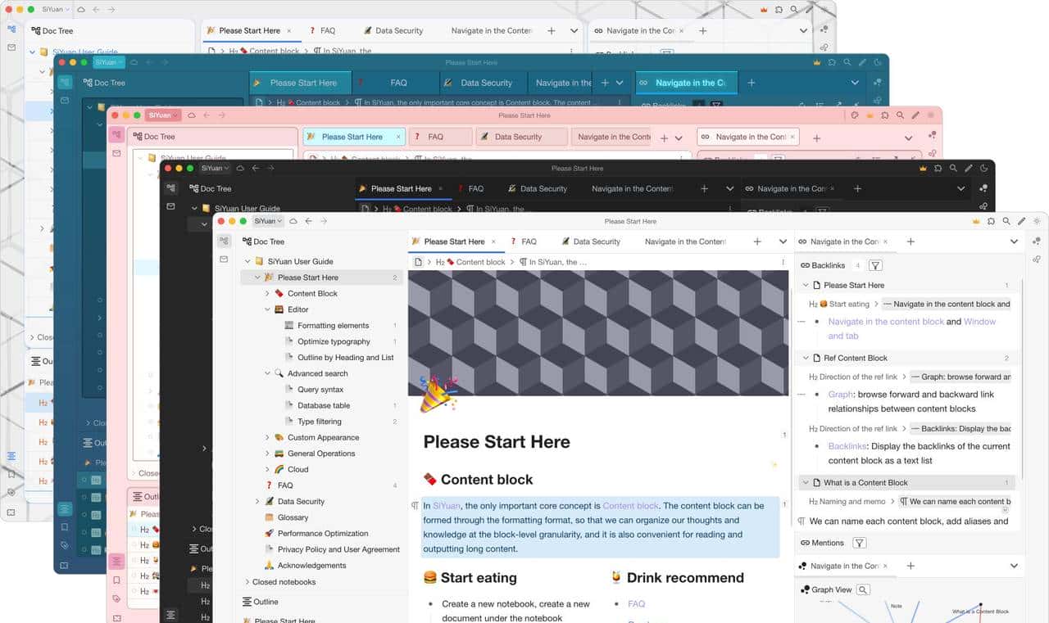
Task: Click the plugins icon in the teal window
Action: tap(832, 62)
